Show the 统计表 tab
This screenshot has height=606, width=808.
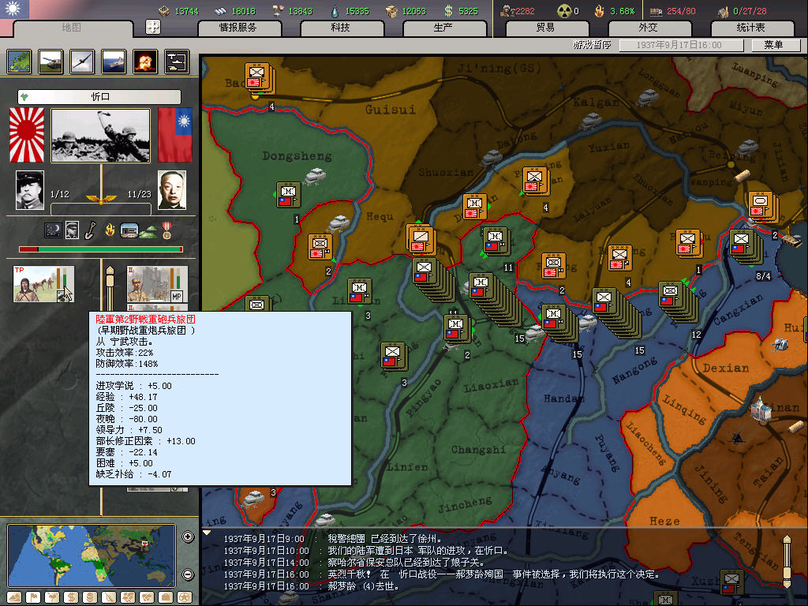[x=750, y=28]
